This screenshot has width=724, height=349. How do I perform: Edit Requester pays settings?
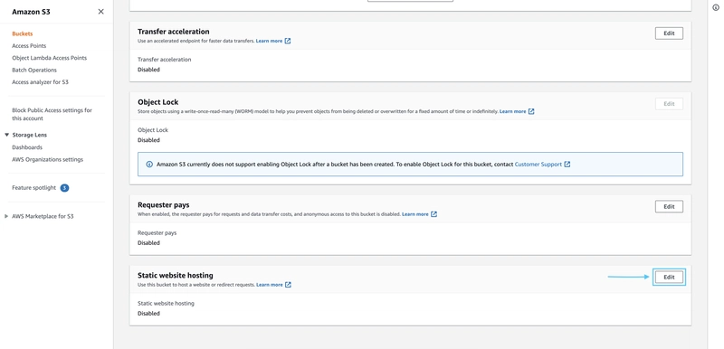click(669, 206)
